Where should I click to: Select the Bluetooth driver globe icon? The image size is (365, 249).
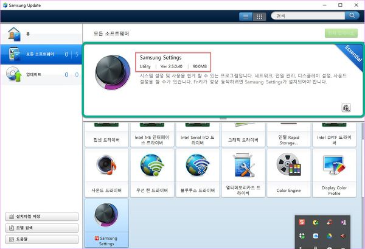pos(198,165)
